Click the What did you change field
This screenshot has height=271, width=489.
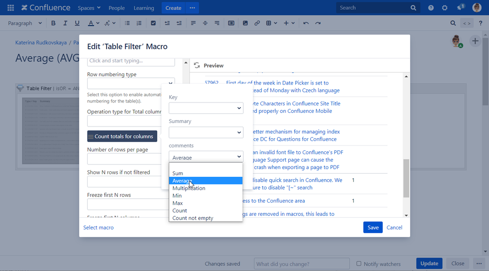302,264
